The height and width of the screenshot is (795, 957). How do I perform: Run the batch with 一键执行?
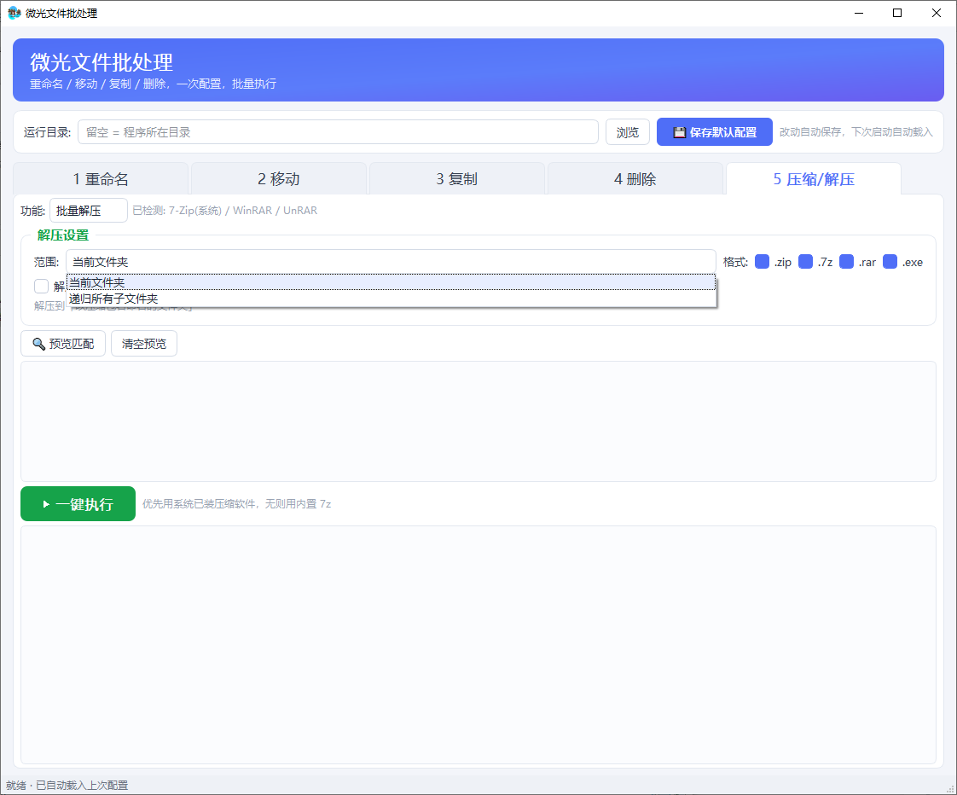[78, 504]
